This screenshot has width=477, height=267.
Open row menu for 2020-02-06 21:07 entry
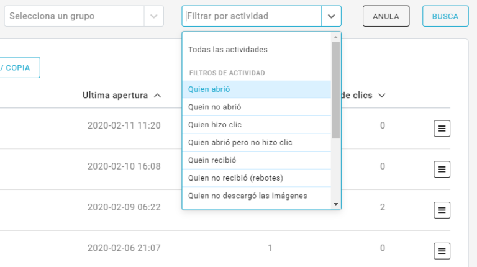point(442,251)
